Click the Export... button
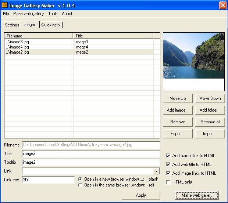 pos(178,134)
